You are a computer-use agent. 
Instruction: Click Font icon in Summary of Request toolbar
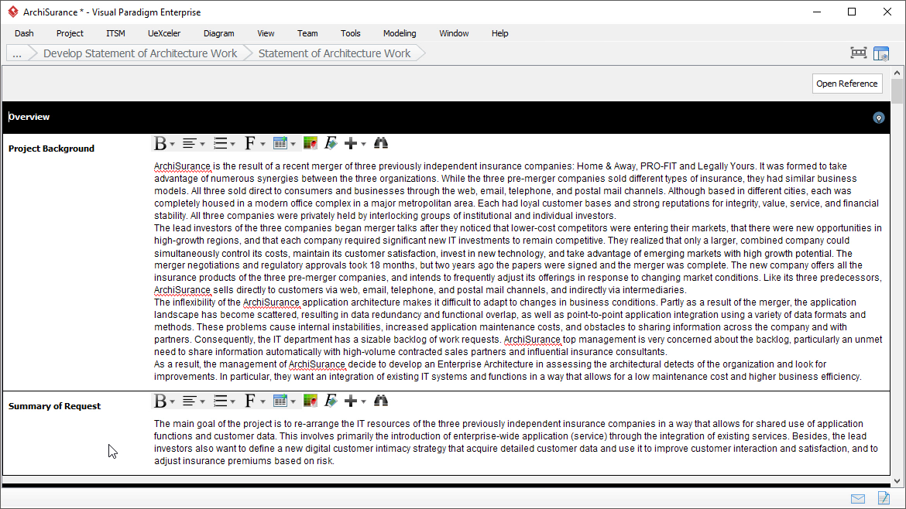[x=249, y=401]
